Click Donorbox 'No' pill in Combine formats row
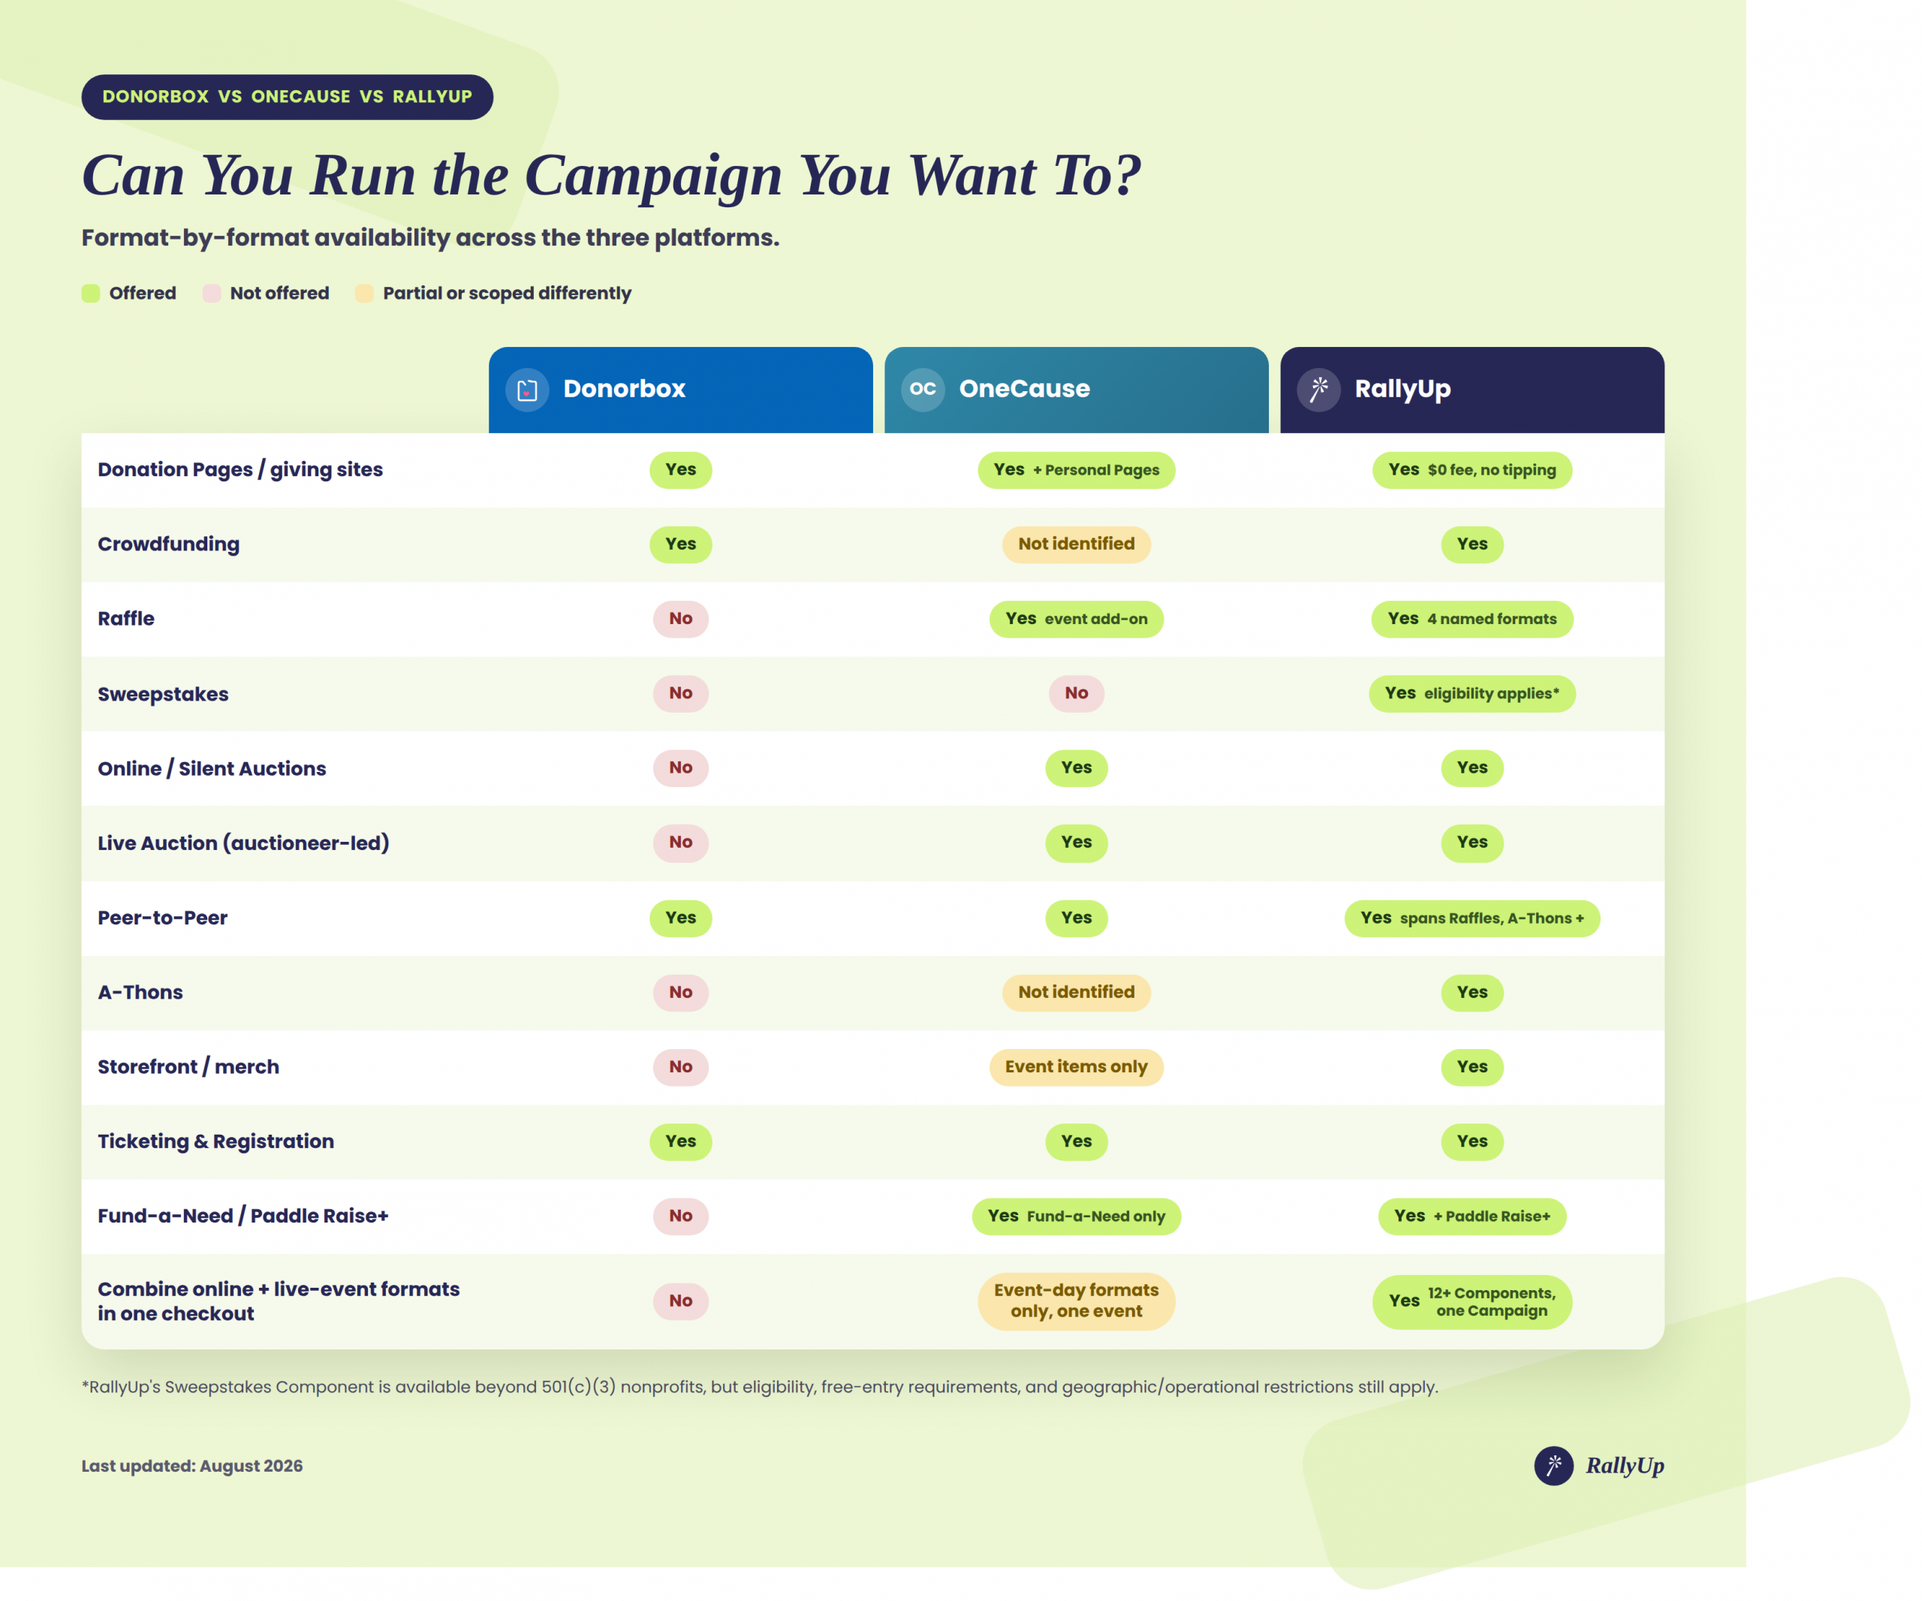The height and width of the screenshot is (1601, 1922). coord(681,1301)
